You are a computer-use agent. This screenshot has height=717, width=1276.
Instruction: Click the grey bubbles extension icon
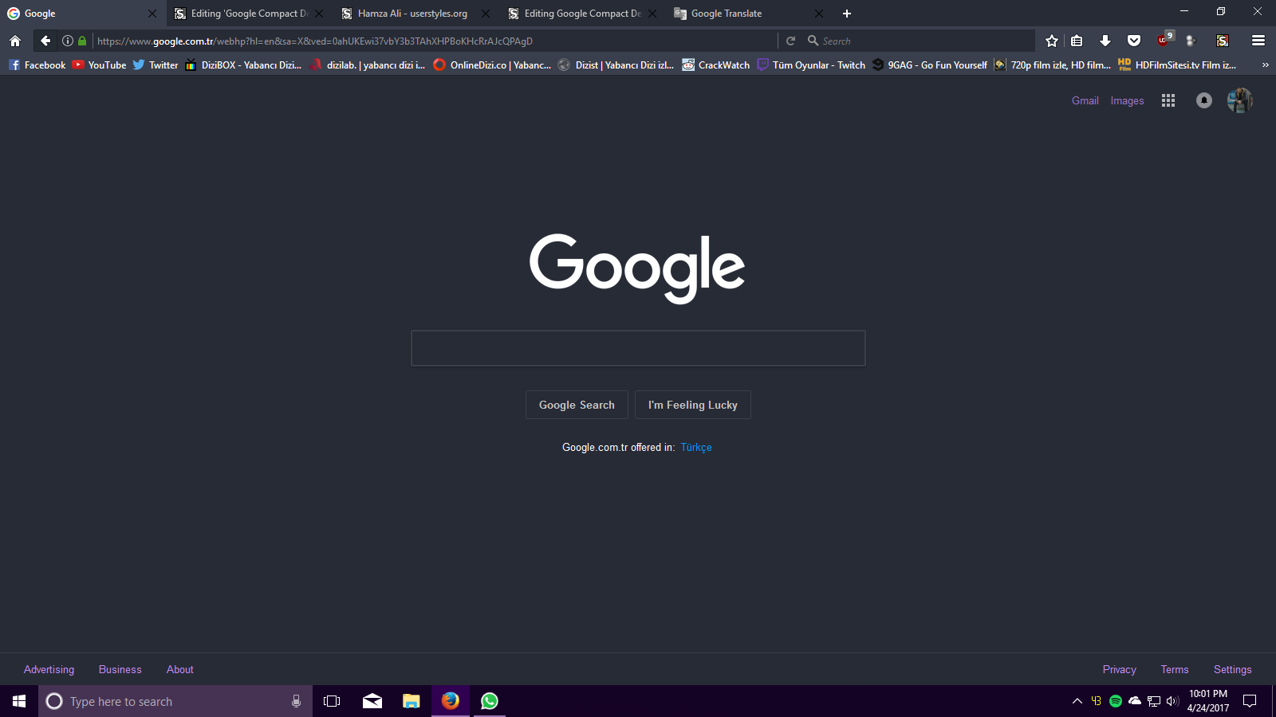[1191, 41]
